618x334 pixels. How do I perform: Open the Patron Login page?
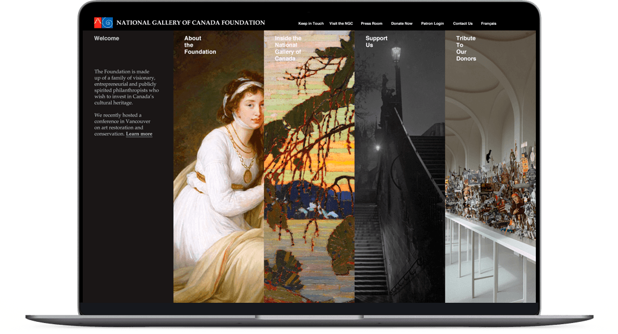432,24
